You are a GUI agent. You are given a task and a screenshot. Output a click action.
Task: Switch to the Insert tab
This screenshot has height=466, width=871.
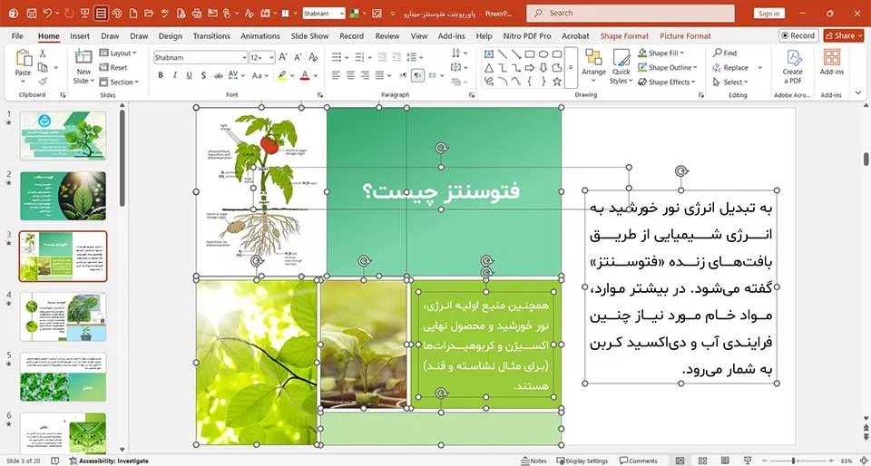coord(80,36)
